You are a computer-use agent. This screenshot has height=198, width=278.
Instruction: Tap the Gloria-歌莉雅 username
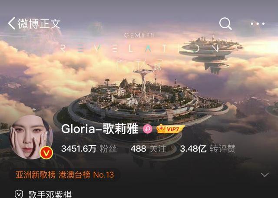(99, 129)
